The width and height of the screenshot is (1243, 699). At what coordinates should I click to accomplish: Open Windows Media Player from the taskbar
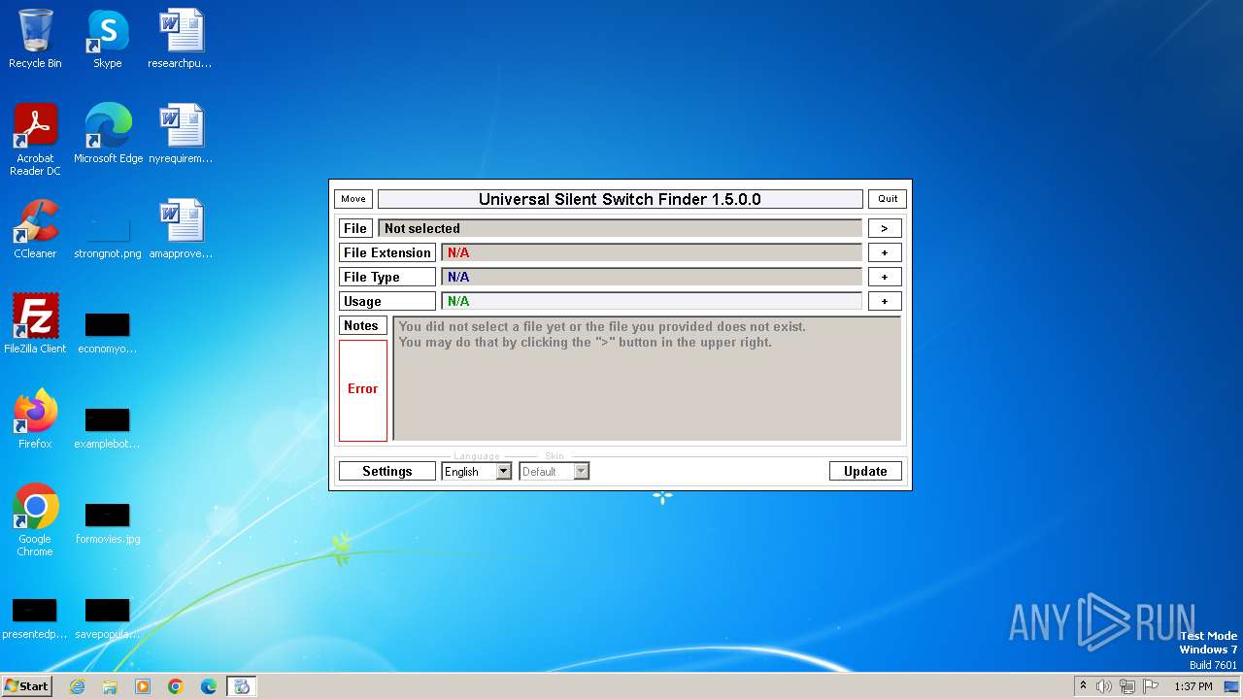click(143, 686)
